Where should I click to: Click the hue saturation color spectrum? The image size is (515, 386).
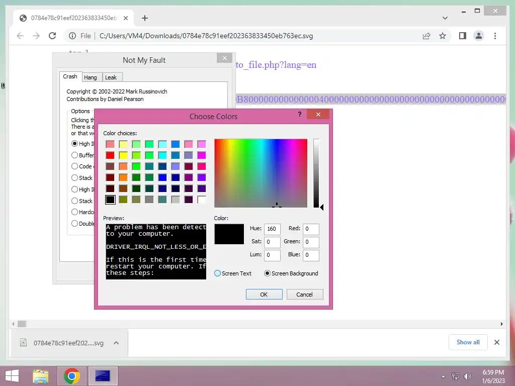(x=261, y=173)
